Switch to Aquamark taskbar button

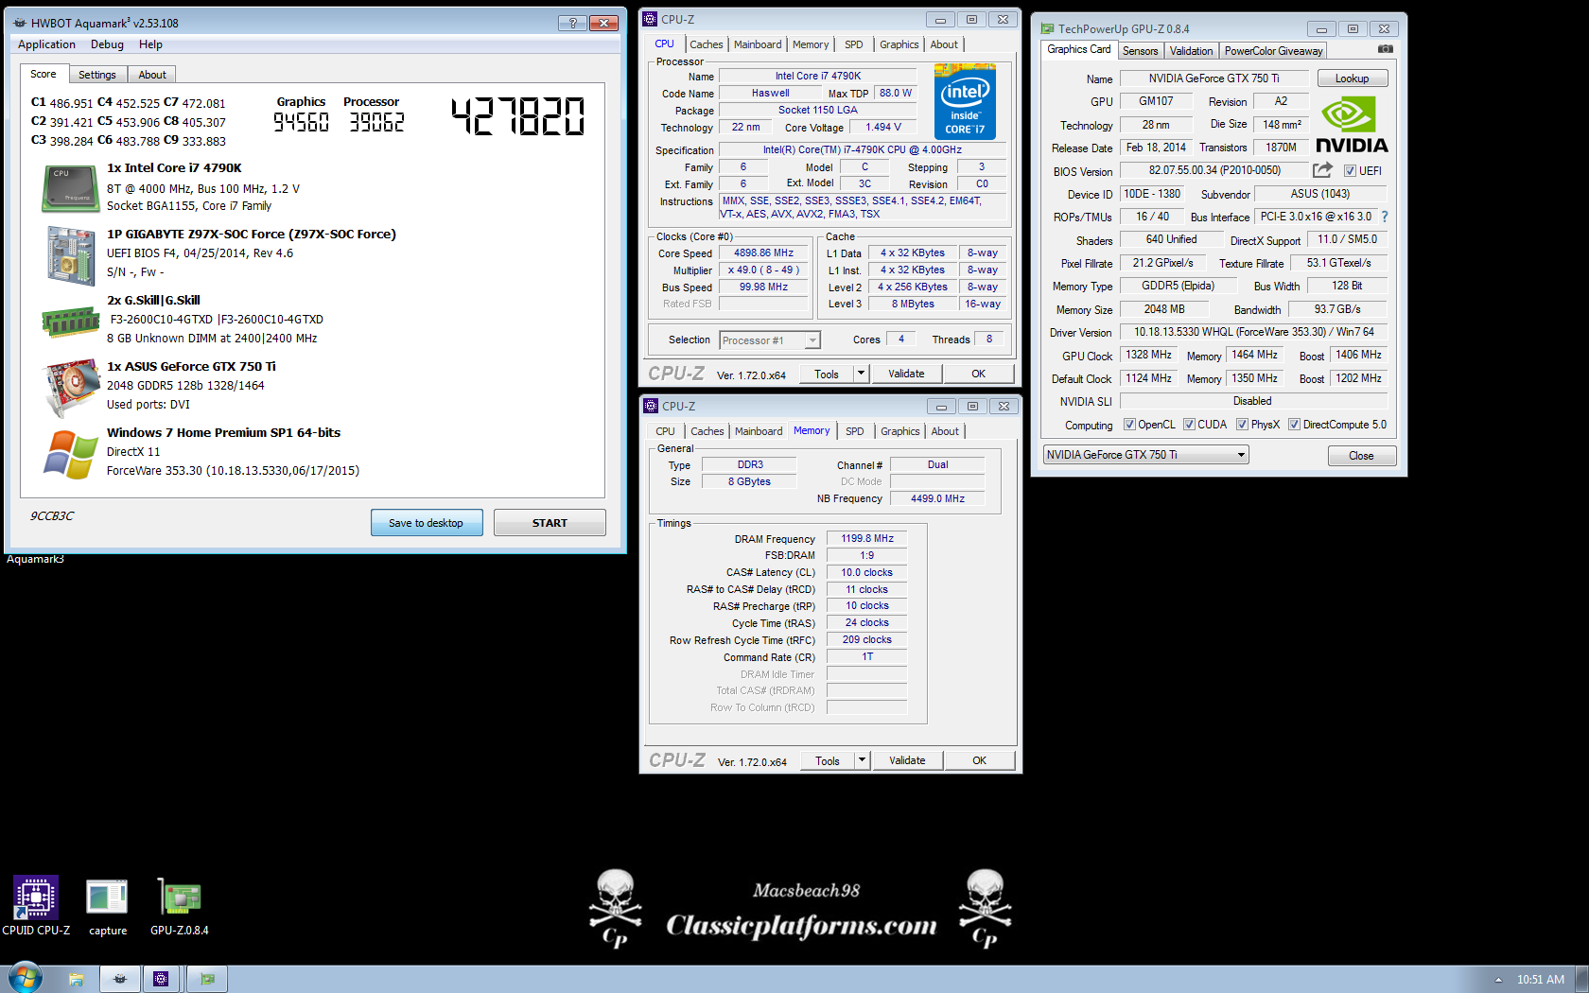(x=120, y=979)
